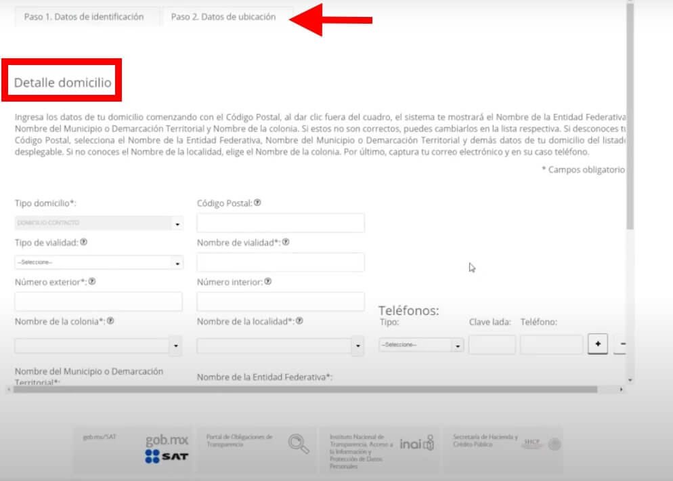The image size is (673, 481).
Task: Click the Clave lada input field
Action: tap(492, 345)
